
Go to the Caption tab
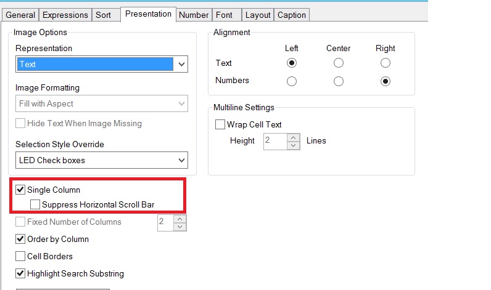pyautogui.click(x=292, y=15)
